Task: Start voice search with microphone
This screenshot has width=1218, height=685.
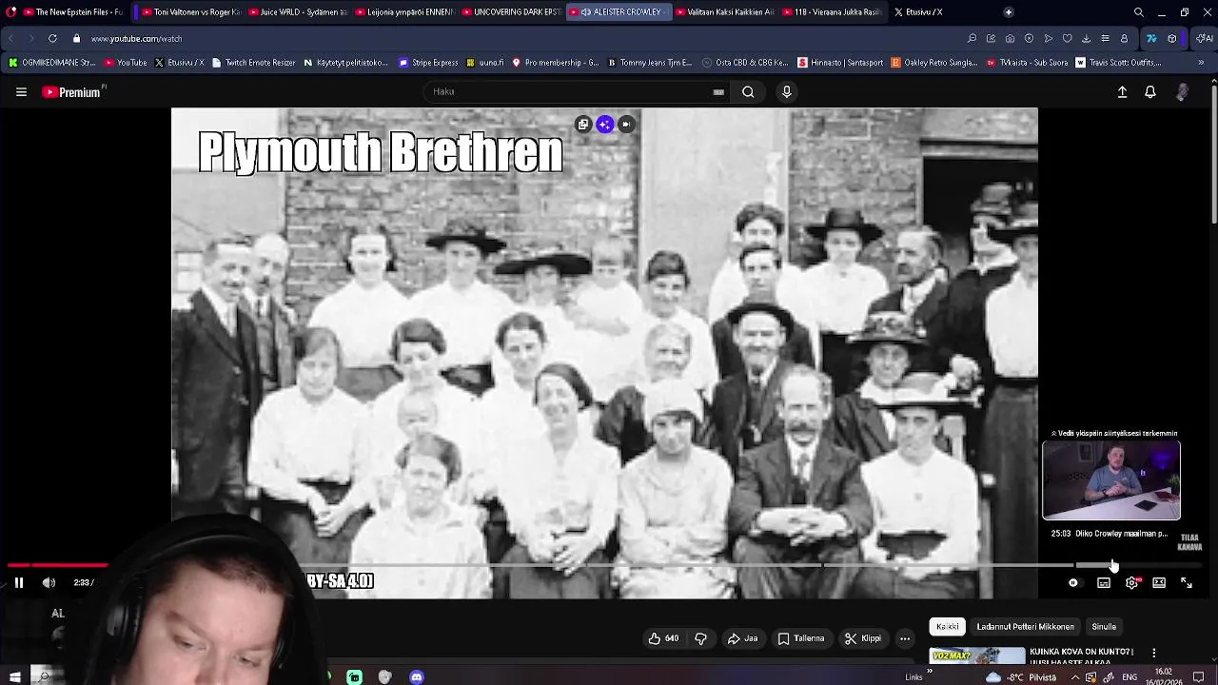Action: click(x=786, y=91)
